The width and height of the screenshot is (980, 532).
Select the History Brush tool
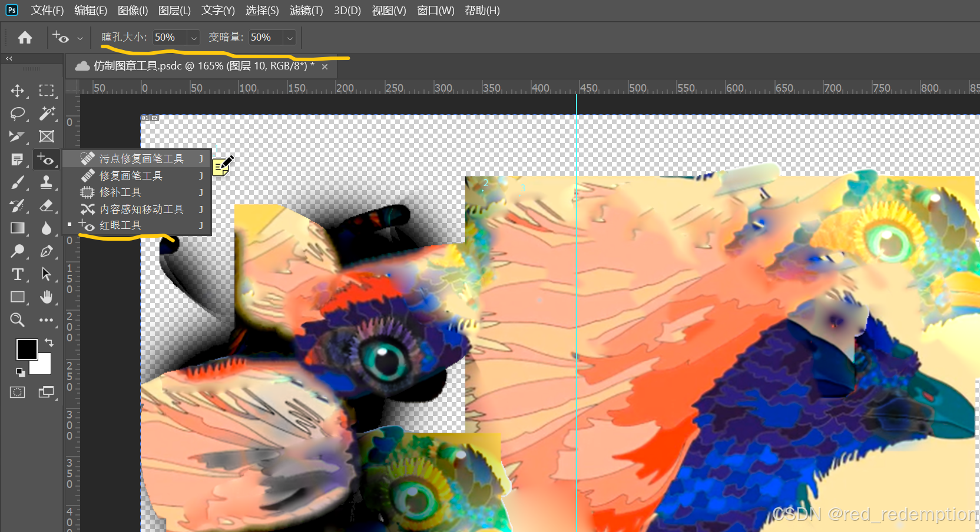(x=18, y=205)
